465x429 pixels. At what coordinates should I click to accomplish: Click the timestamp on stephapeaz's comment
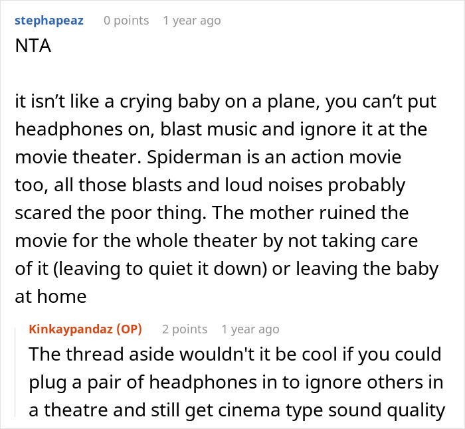click(x=191, y=21)
